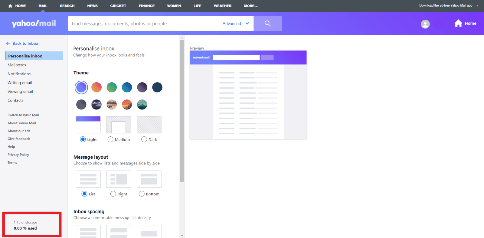Image resolution: width=484 pixels, height=238 pixels.
Task: Click the home icon in top navigation bar
Action: click(10, 6)
